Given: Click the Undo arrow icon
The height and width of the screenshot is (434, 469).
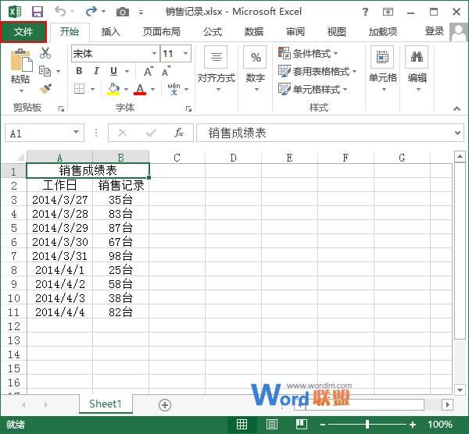Looking at the screenshot, I should tap(60, 12).
